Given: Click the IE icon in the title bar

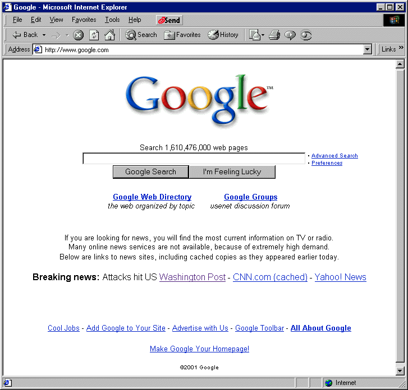Looking at the screenshot, I should coord(7,7).
